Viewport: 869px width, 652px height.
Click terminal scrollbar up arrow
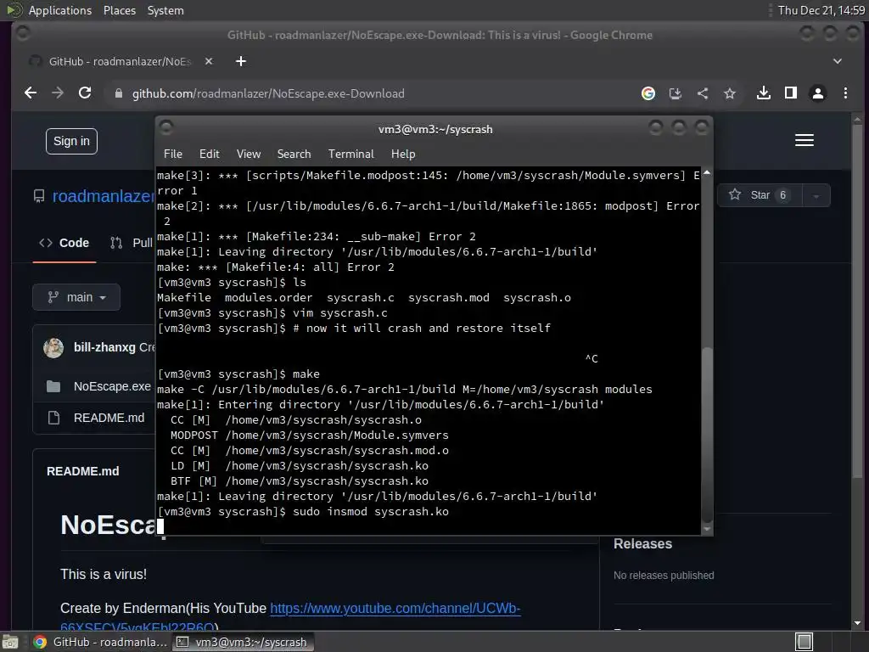click(x=707, y=173)
